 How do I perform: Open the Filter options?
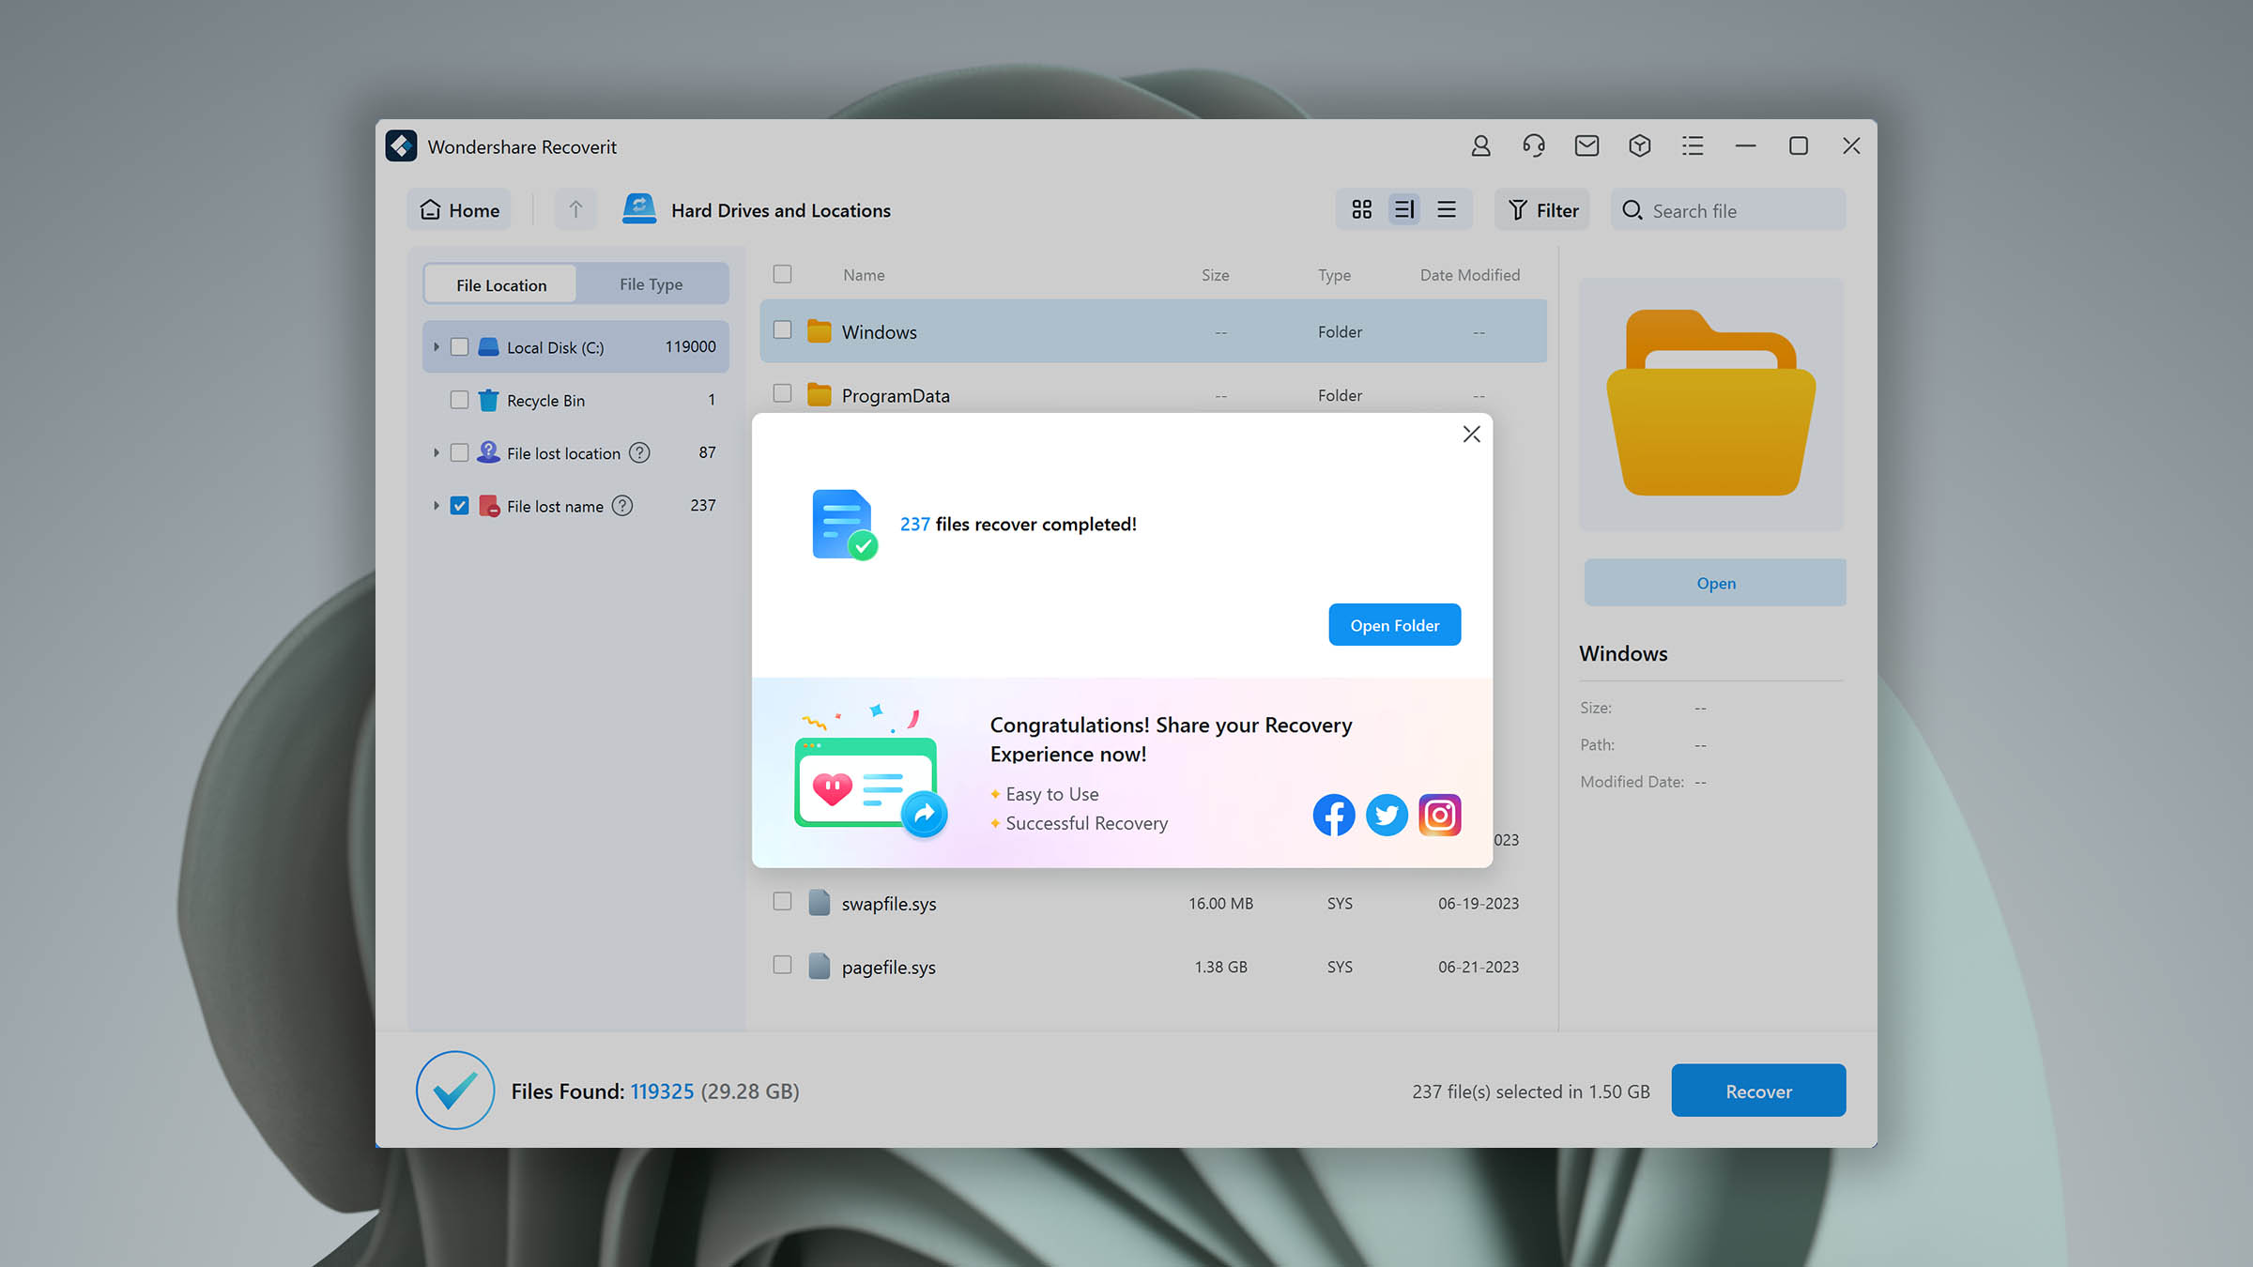(x=1542, y=210)
